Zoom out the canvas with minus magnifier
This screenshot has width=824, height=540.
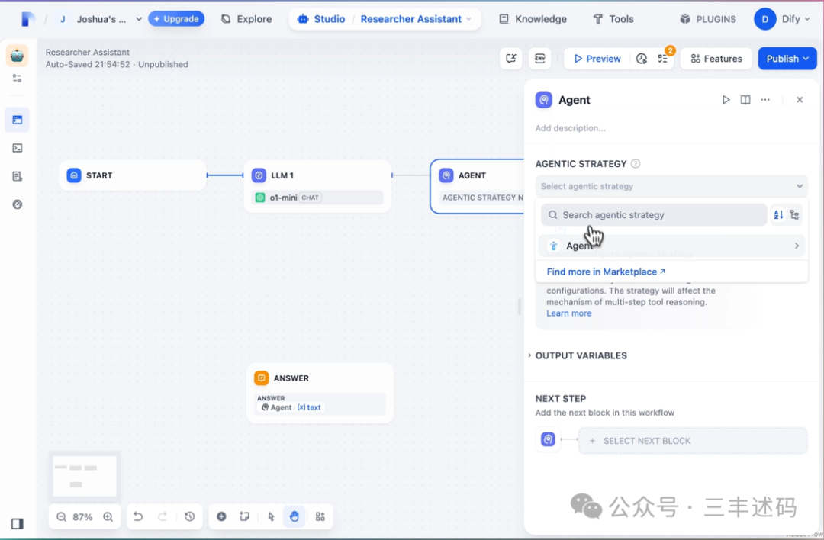coord(62,517)
